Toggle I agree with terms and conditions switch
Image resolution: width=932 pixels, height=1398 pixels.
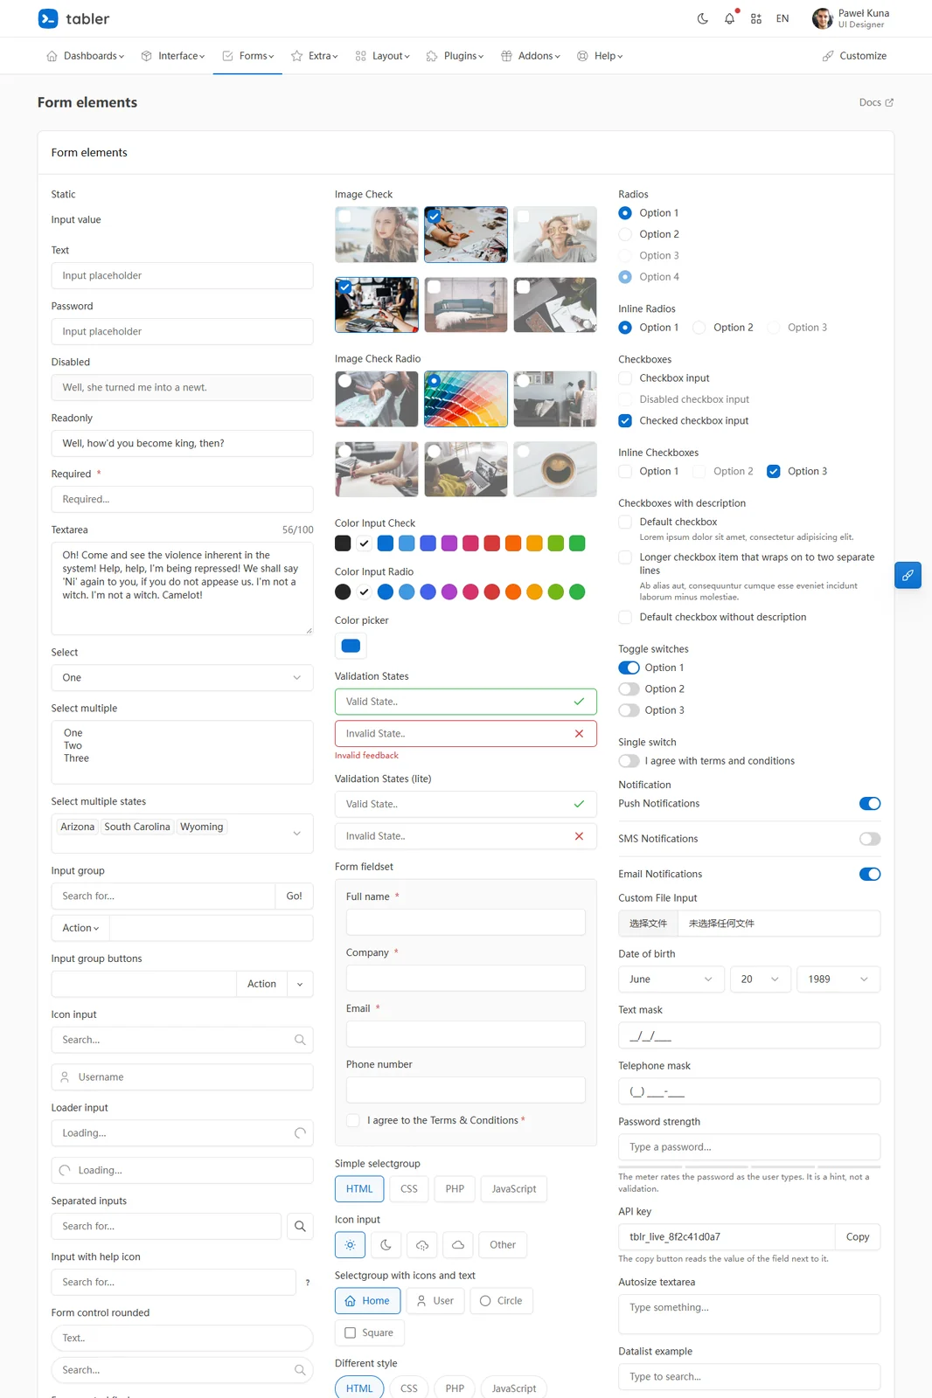point(629,761)
